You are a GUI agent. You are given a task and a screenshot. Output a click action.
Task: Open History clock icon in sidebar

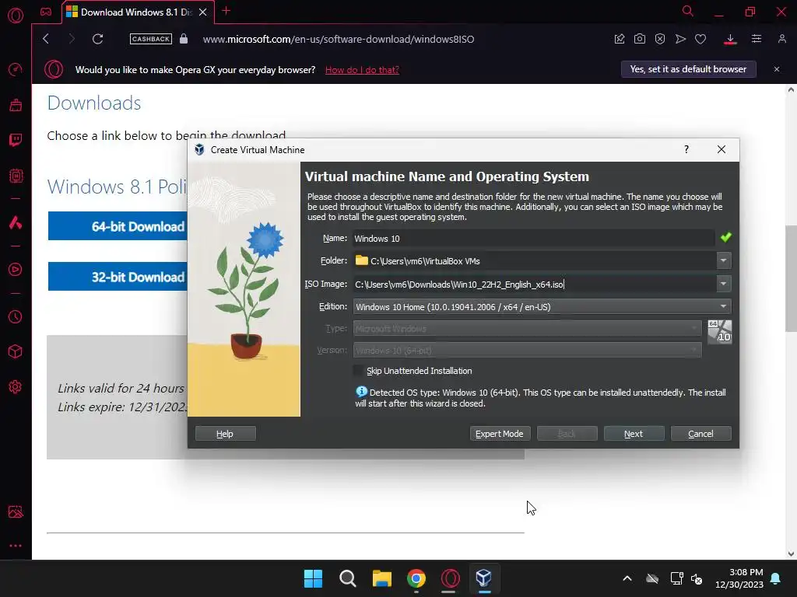[16, 317]
